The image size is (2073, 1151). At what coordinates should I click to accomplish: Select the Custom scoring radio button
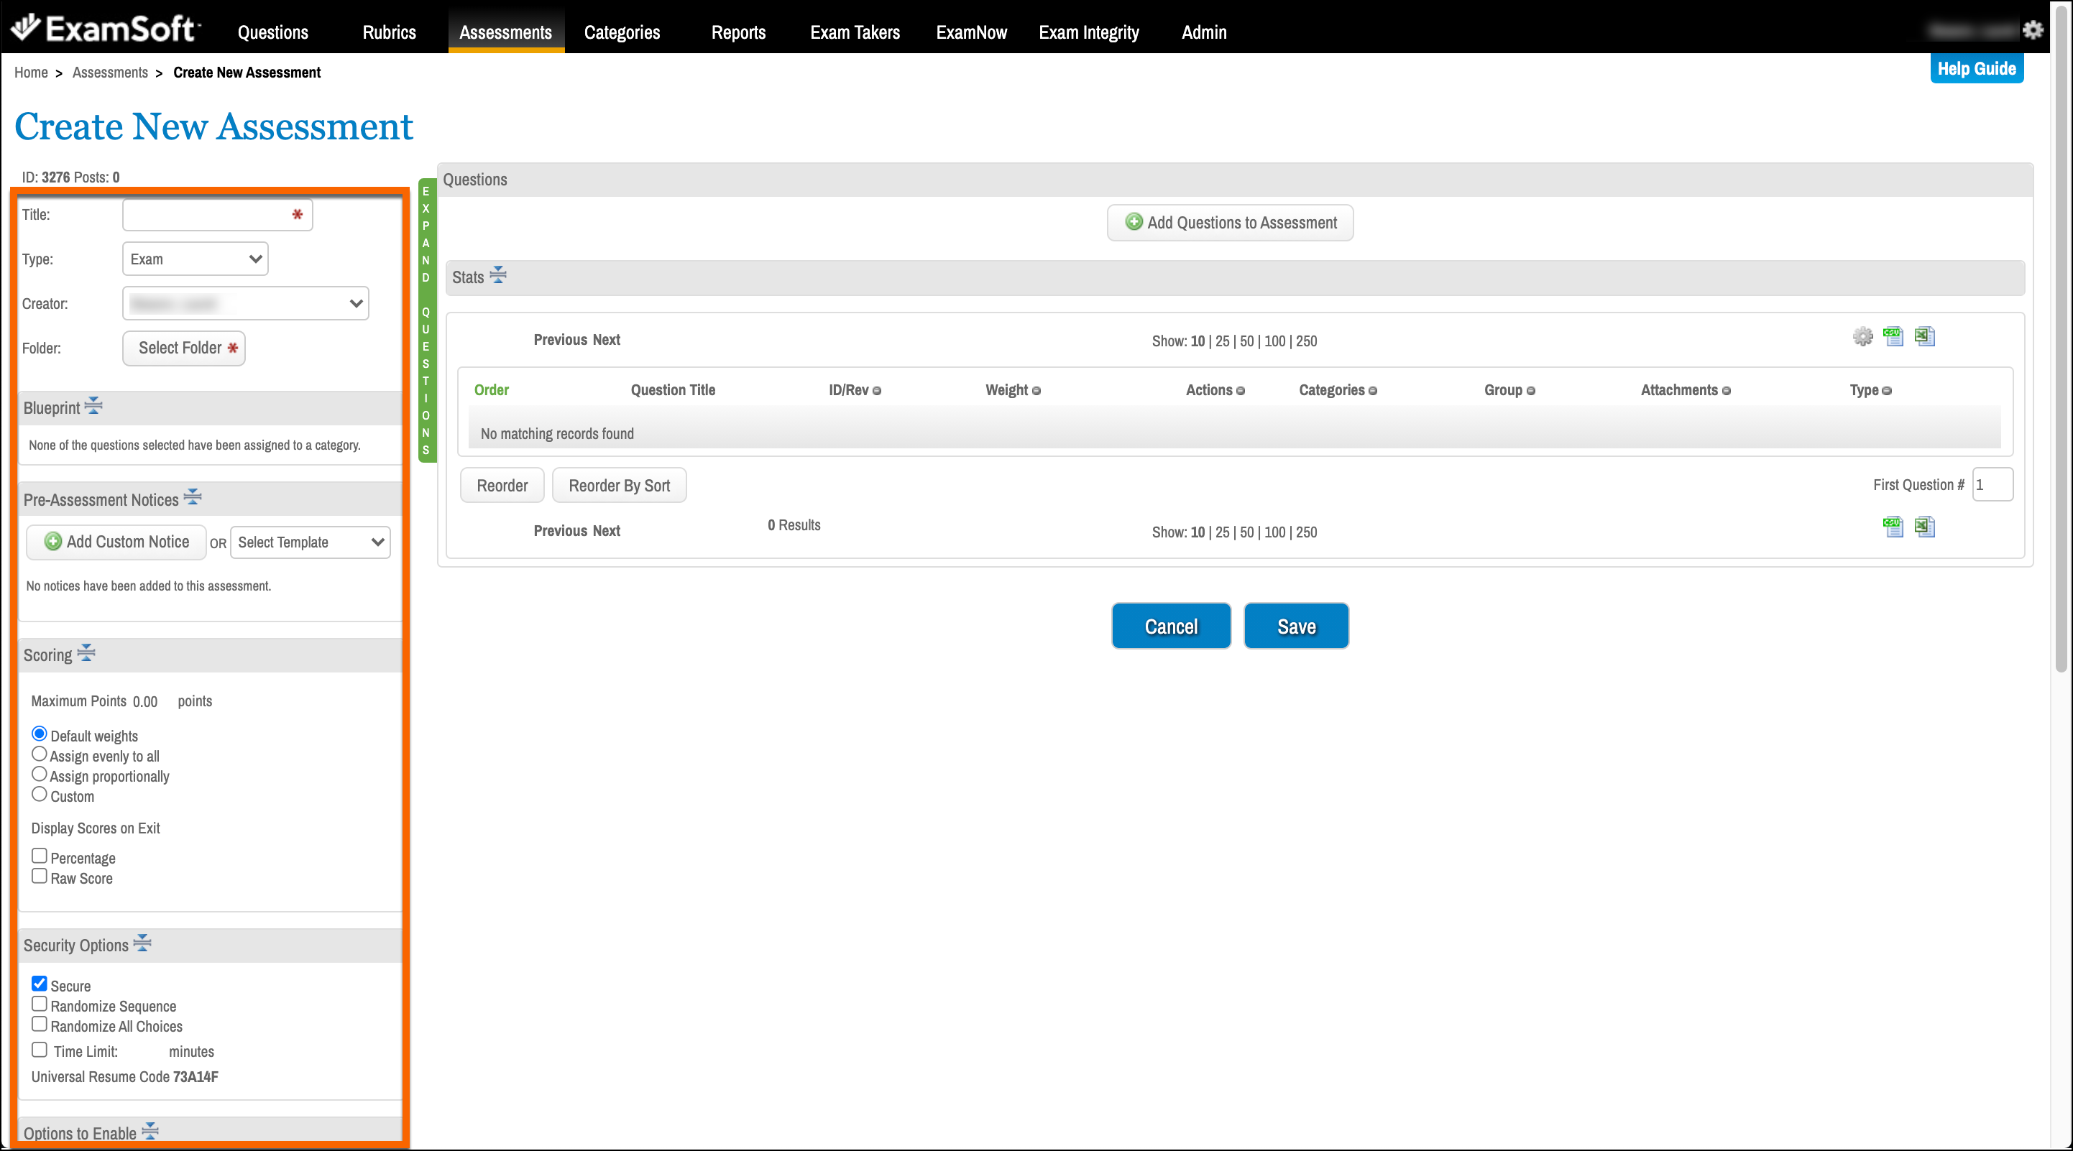40,794
